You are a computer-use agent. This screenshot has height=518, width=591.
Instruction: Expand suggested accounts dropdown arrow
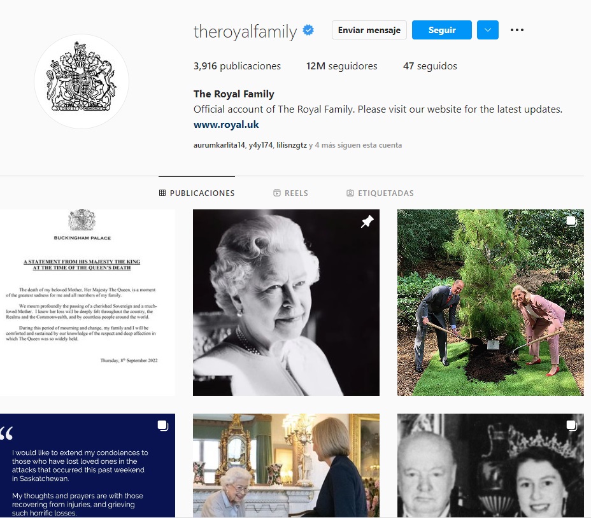488,30
